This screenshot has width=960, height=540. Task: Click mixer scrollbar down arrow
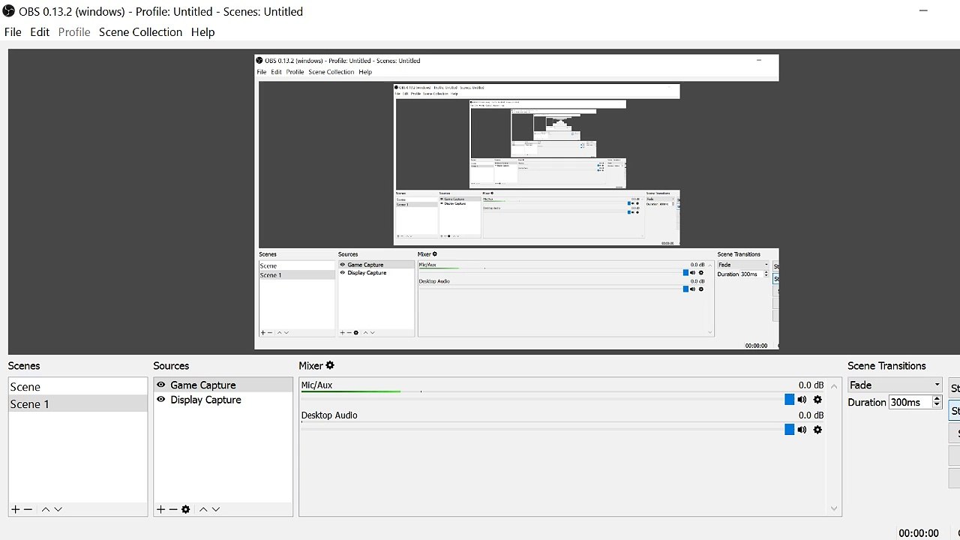click(x=834, y=508)
